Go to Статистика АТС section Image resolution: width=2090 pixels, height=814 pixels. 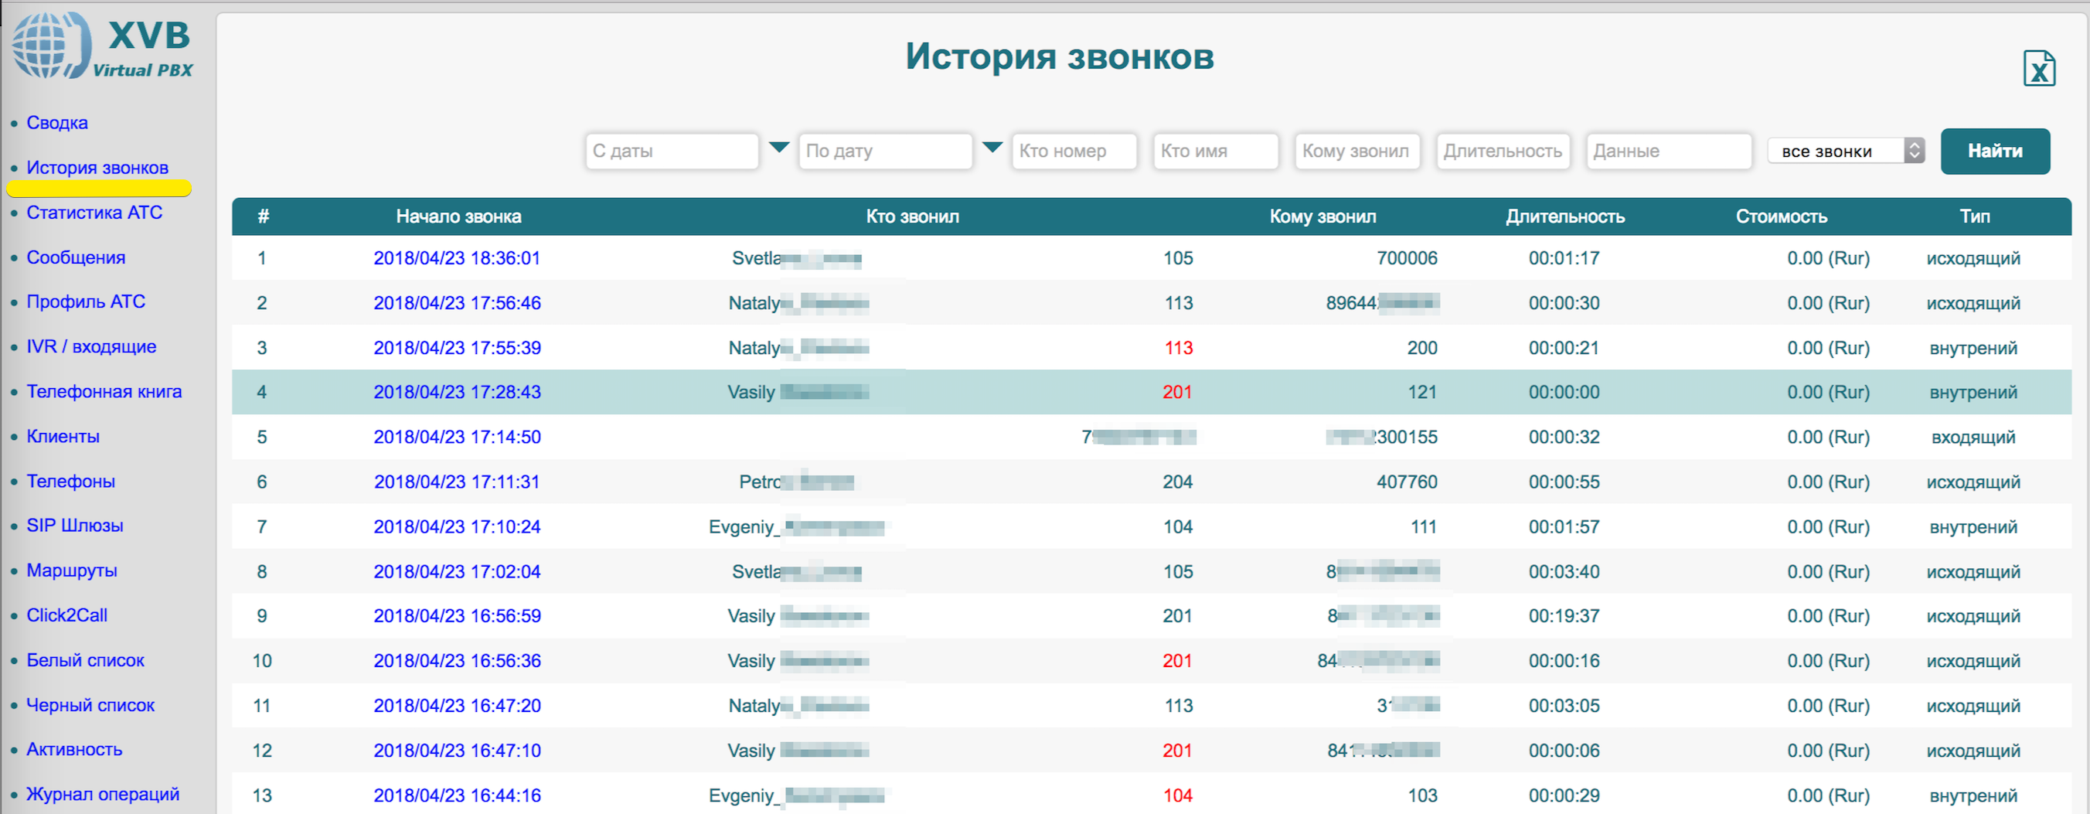click(94, 213)
